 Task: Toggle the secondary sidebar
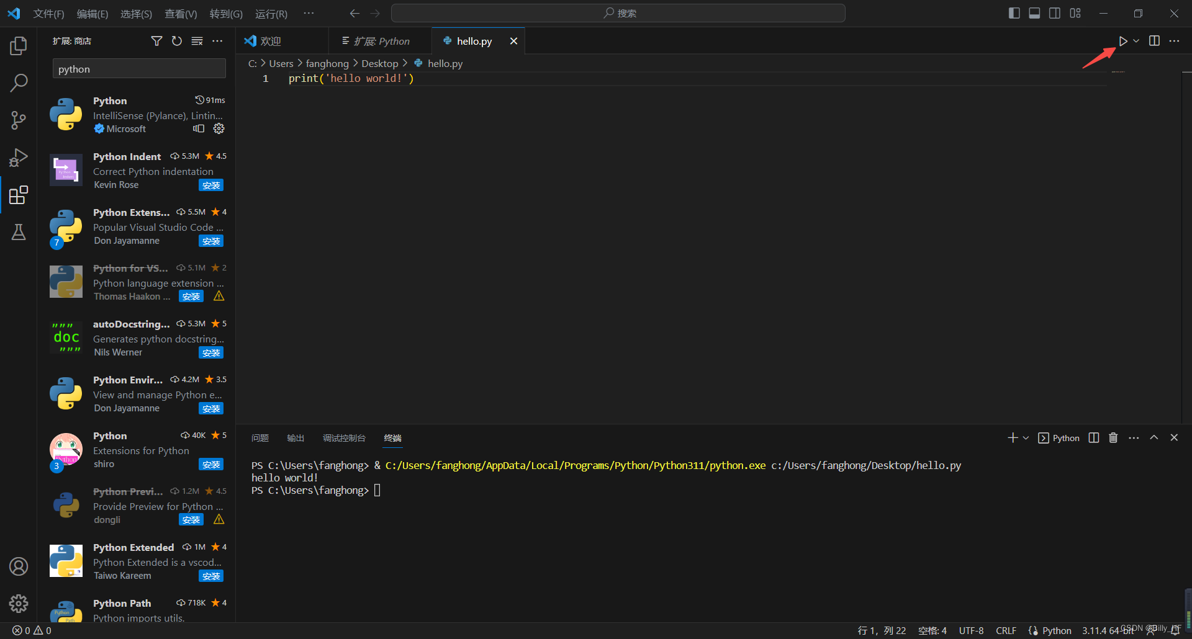tap(1055, 12)
